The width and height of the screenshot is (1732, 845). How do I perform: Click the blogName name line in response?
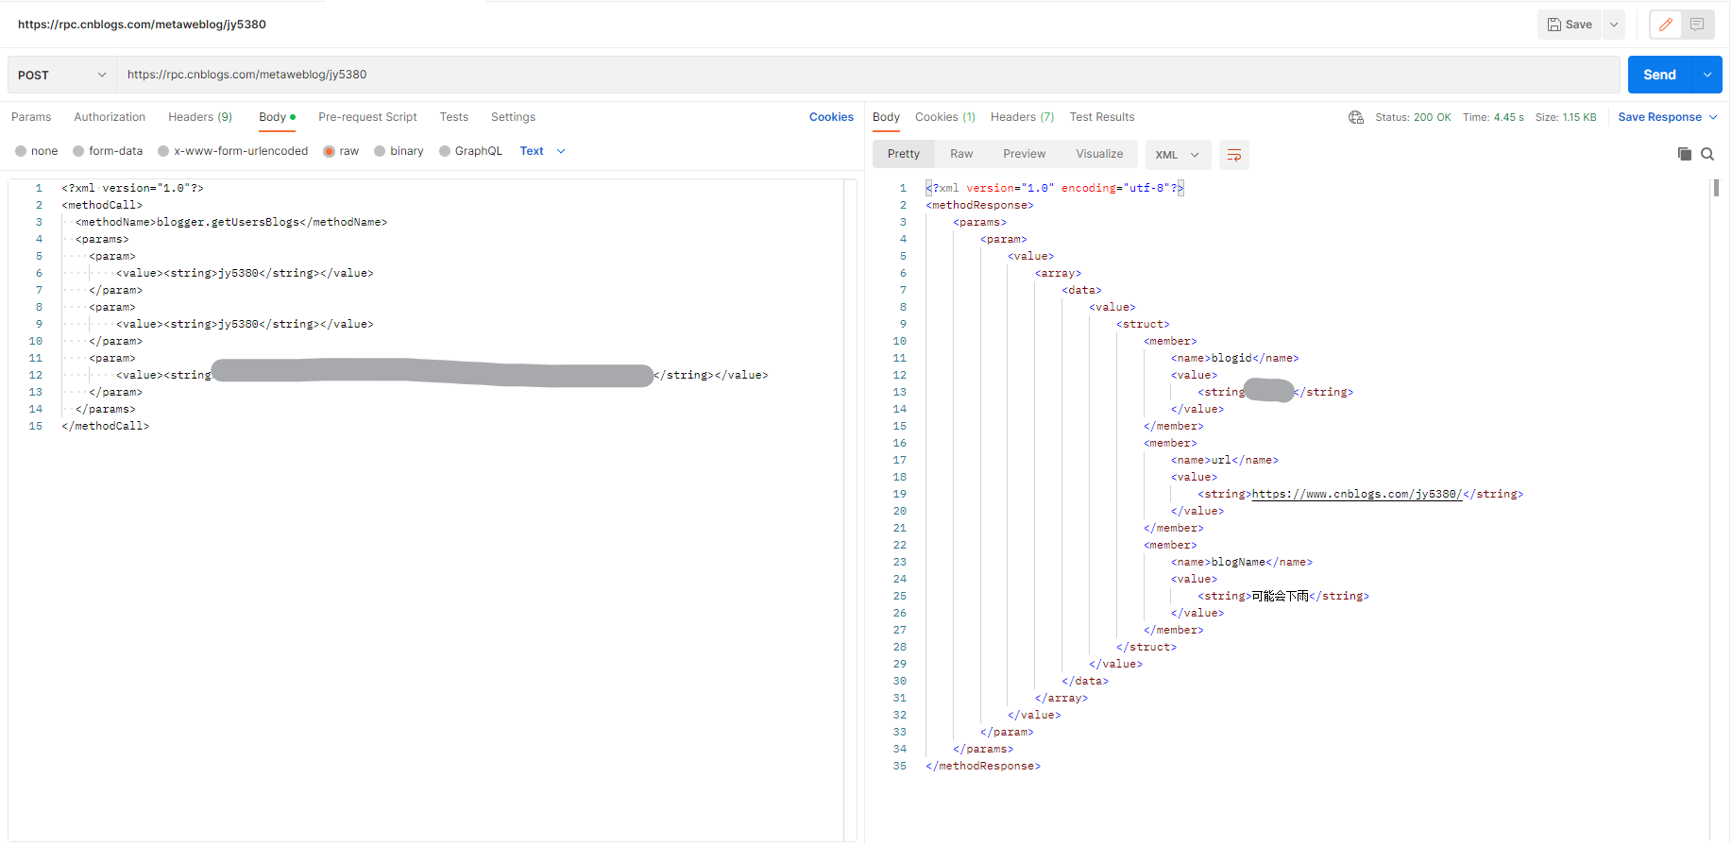1242,562
